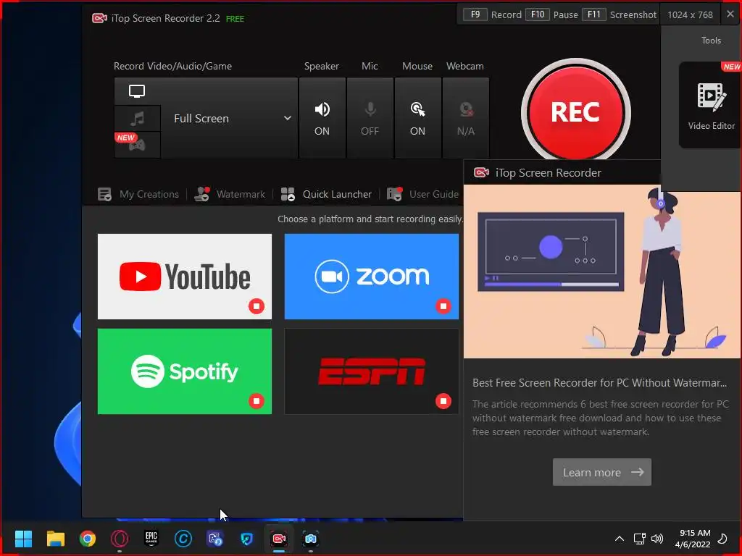The width and height of the screenshot is (742, 556).
Task: Open the Watermark tab
Action: coord(230,194)
